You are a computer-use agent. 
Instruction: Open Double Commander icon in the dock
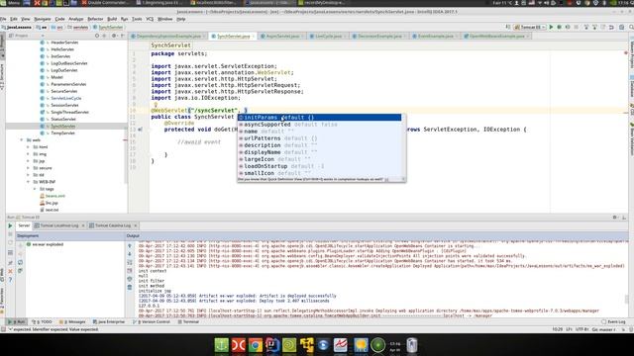238,345
